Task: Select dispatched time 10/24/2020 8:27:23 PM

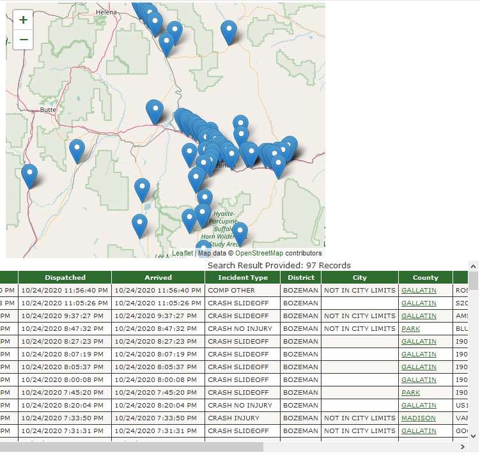Action: click(65, 342)
